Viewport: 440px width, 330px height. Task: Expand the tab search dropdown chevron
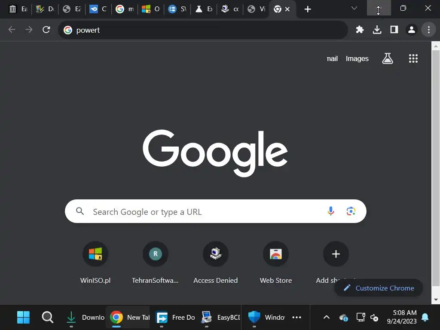pyautogui.click(x=354, y=8)
